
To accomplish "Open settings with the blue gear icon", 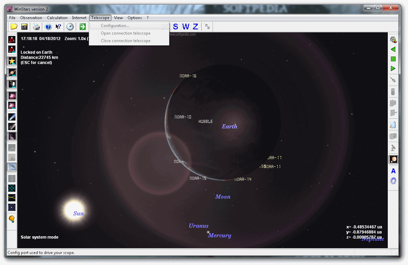I will [x=393, y=180].
